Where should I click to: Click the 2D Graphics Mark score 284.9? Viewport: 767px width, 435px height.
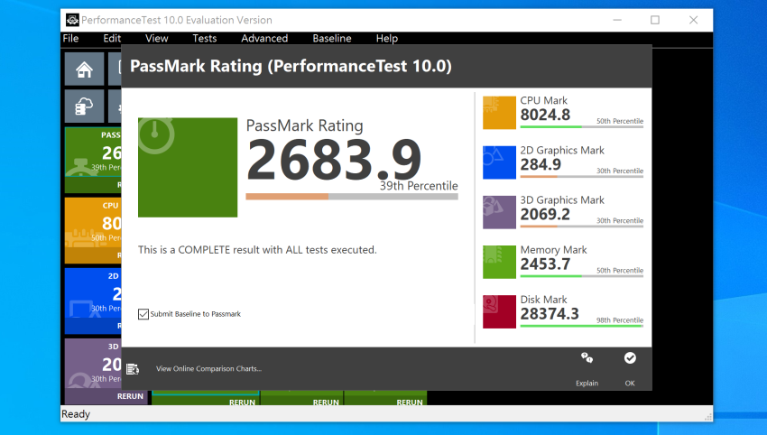pyautogui.click(x=540, y=165)
